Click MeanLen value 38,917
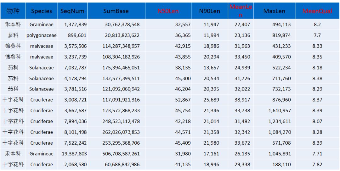This screenshot has height=171, width=340. [x=242, y=100]
